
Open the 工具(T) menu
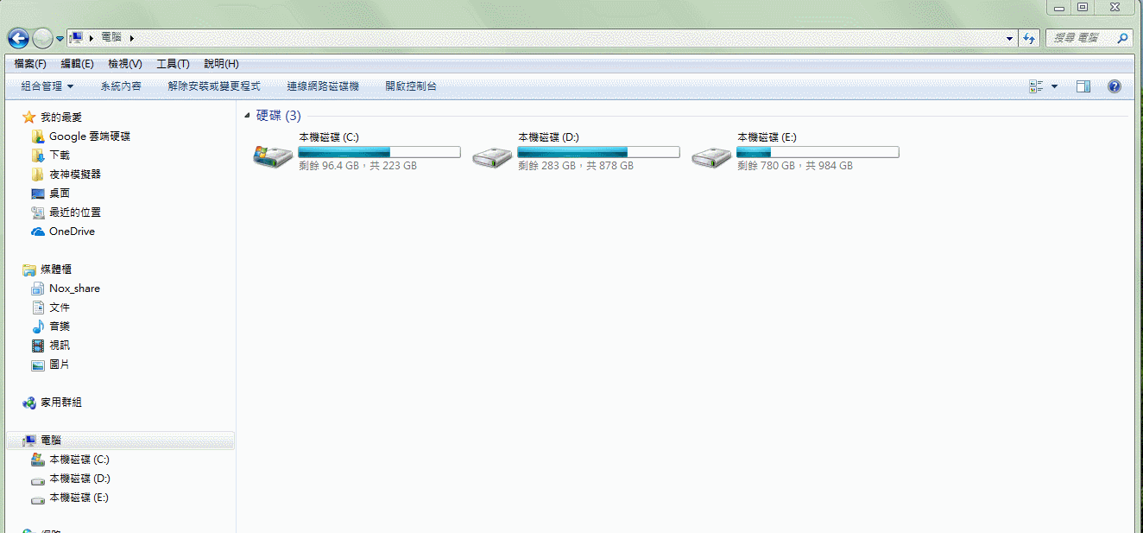click(173, 64)
